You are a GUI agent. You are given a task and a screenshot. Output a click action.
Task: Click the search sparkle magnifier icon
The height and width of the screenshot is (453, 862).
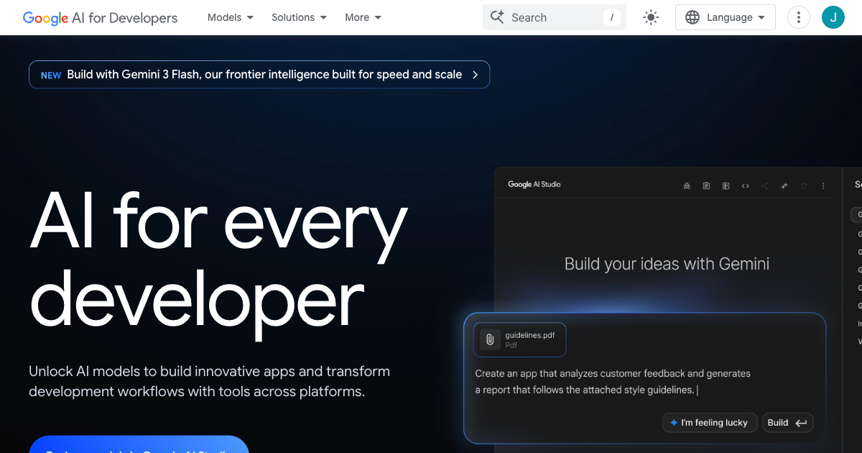497,17
